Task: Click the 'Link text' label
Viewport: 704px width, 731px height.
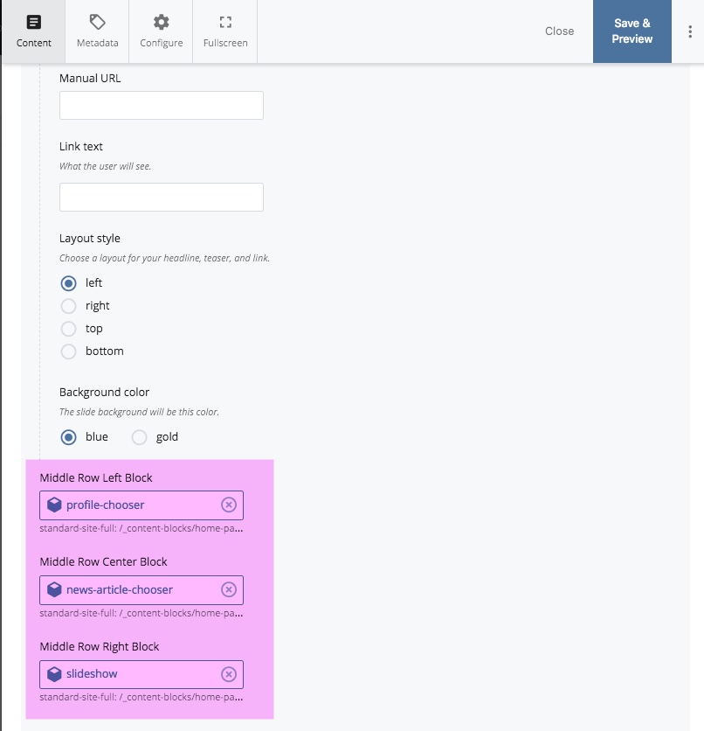Action: [x=81, y=146]
